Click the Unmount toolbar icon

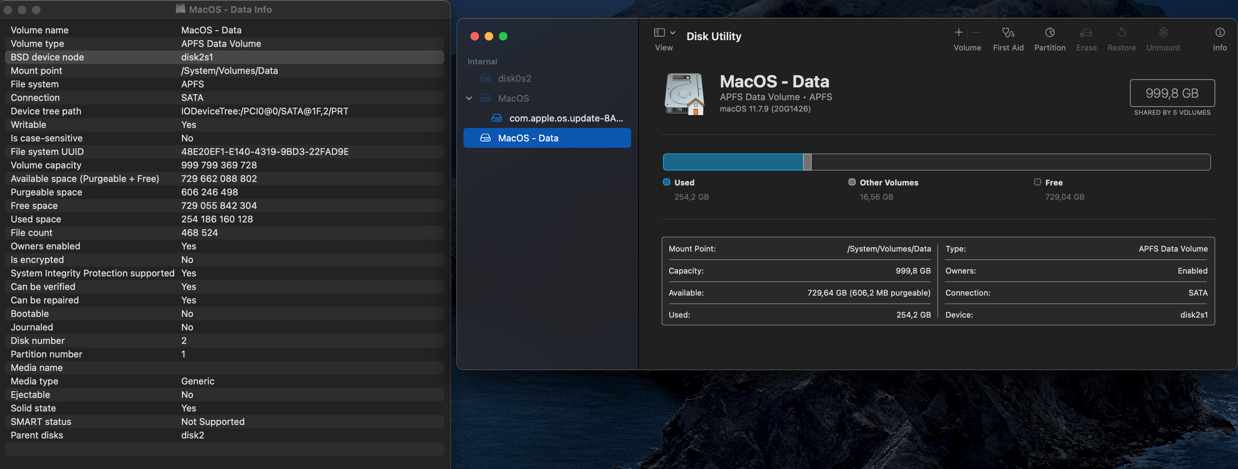[x=1163, y=32]
